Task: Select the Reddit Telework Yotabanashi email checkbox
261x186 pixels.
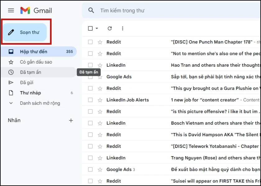Action: tap(90, 146)
